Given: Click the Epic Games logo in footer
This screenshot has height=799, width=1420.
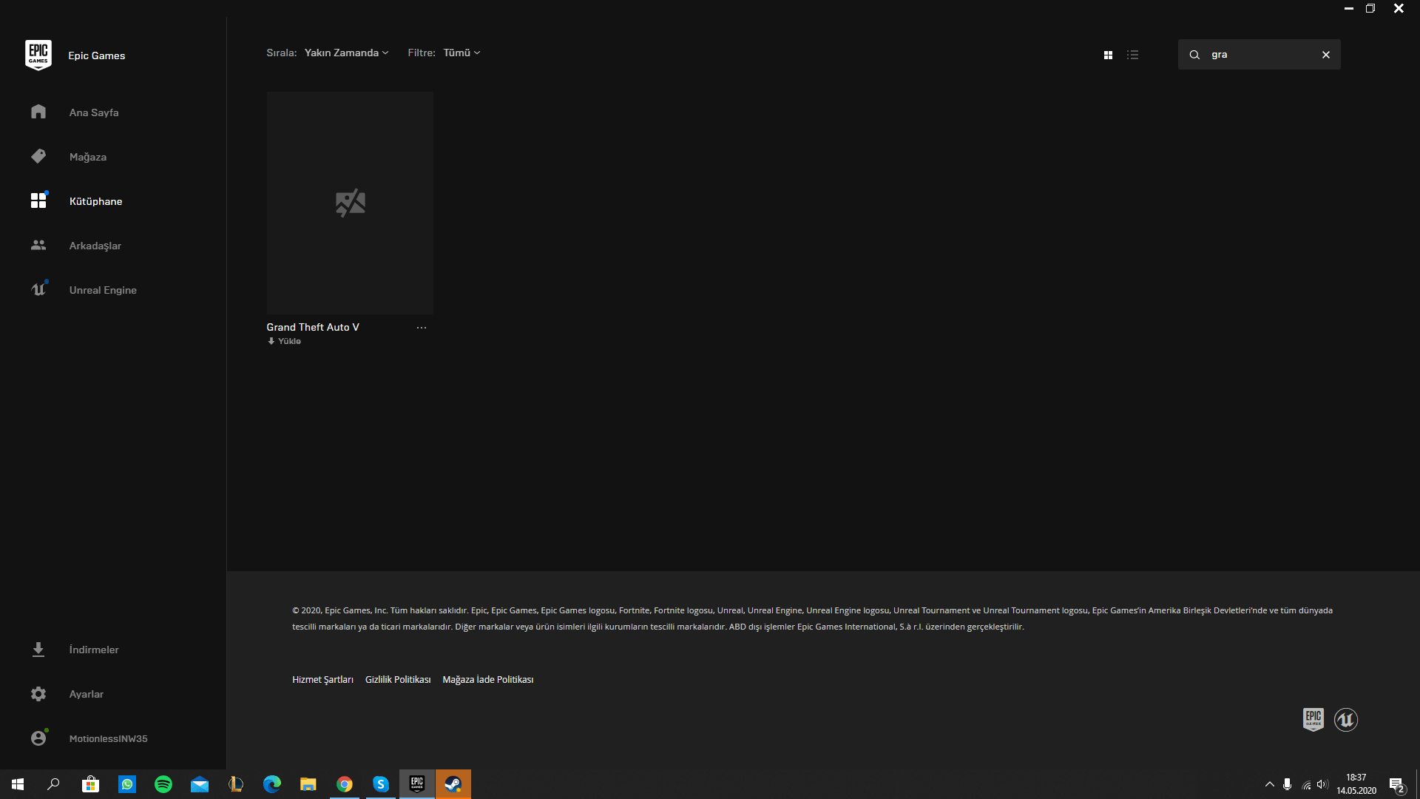Looking at the screenshot, I should 1313,719.
